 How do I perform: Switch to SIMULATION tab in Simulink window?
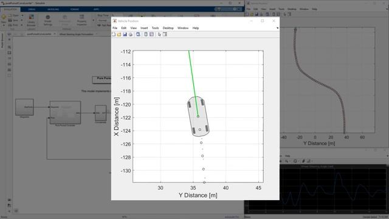click(10, 9)
